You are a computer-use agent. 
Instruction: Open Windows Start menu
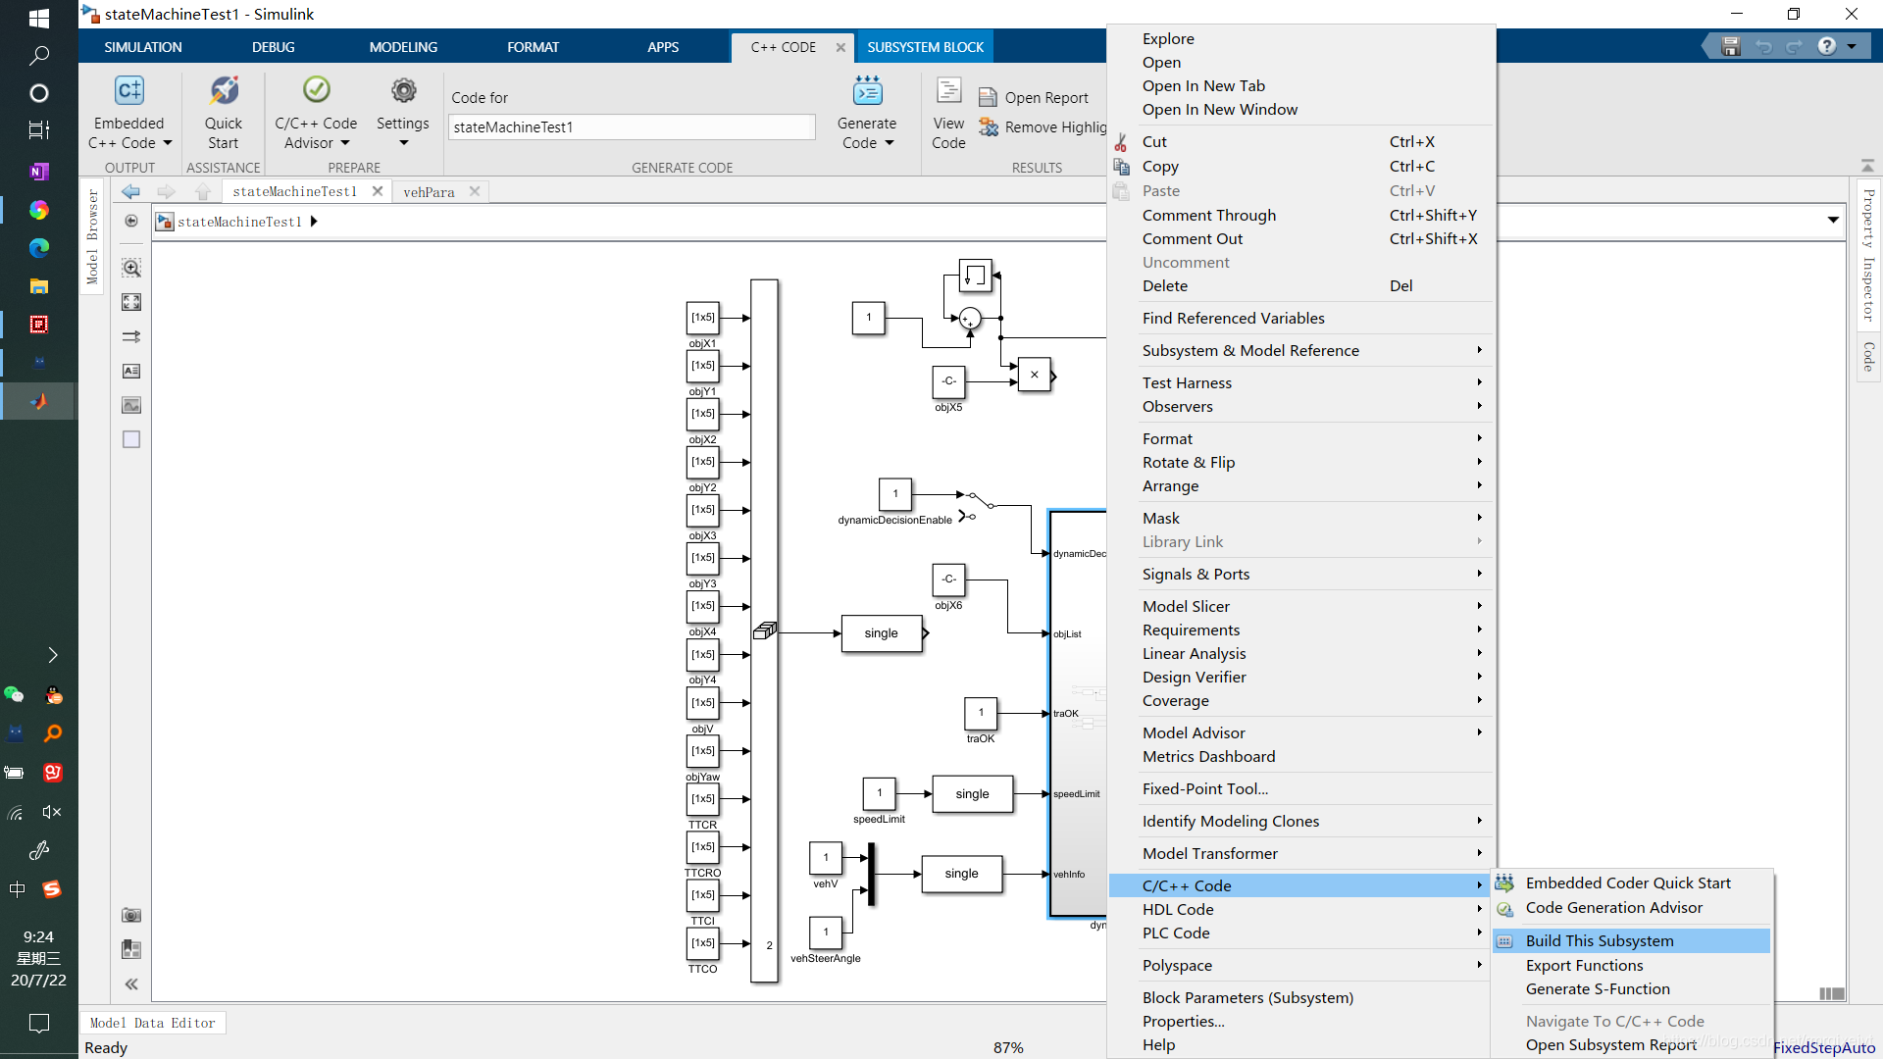point(39,18)
